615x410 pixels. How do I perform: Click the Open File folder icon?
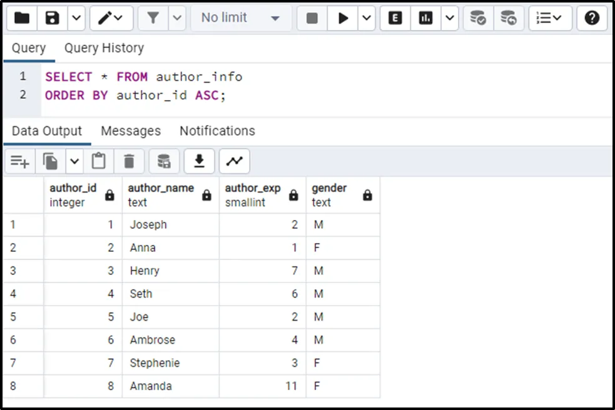tap(22, 18)
